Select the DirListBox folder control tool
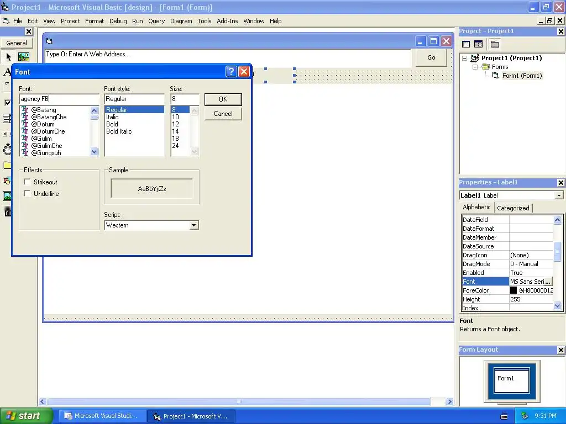The image size is (566, 424). pyautogui.click(x=7, y=165)
